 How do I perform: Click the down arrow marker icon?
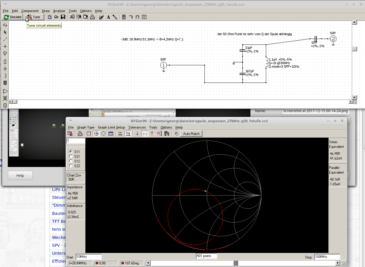[x=137, y=133]
